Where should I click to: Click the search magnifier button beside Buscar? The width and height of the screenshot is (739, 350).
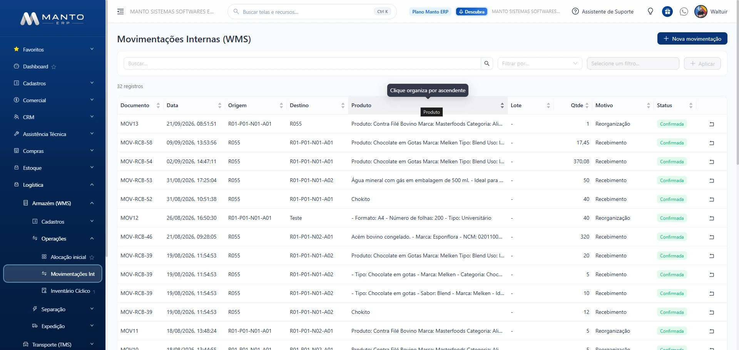(487, 63)
